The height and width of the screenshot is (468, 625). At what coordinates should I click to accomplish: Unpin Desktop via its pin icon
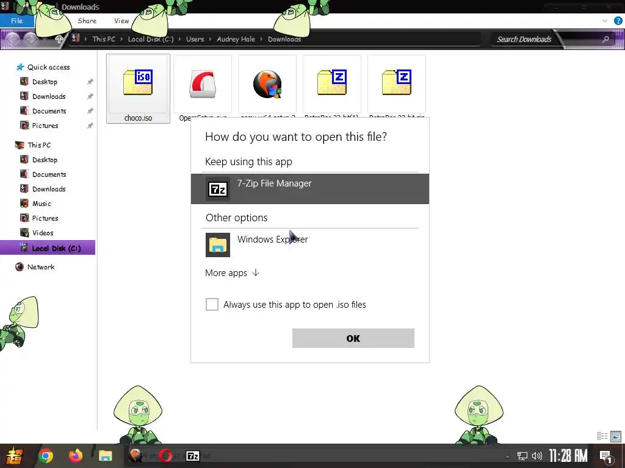[x=90, y=82]
